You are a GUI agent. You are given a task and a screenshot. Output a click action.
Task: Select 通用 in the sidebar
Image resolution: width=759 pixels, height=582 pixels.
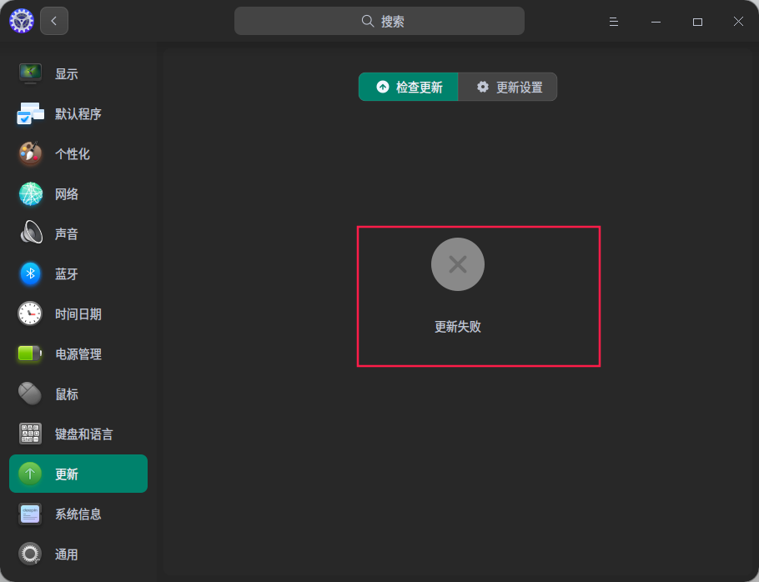point(78,554)
